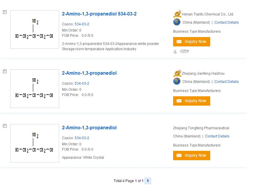
Task: Select the third product's checkbox
Action: (5, 126)
